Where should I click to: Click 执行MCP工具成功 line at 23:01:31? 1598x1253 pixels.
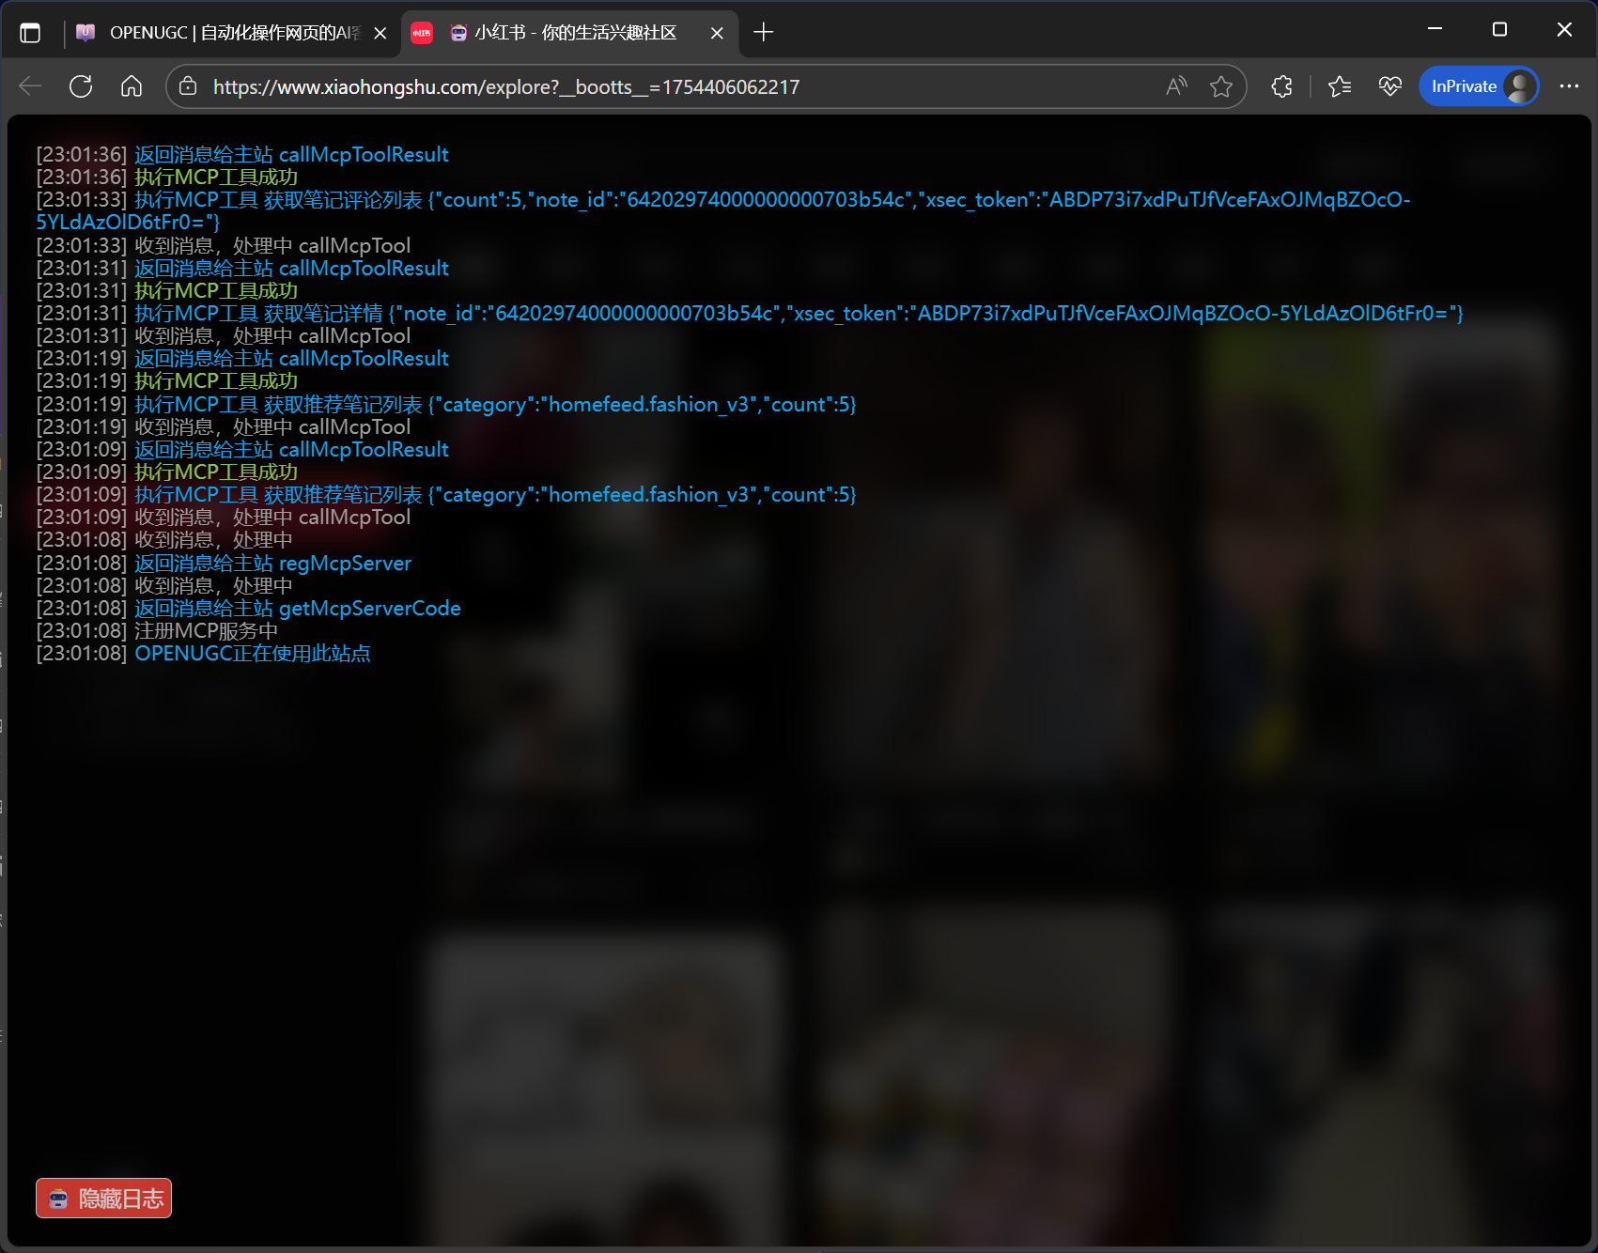coord(167,291)
